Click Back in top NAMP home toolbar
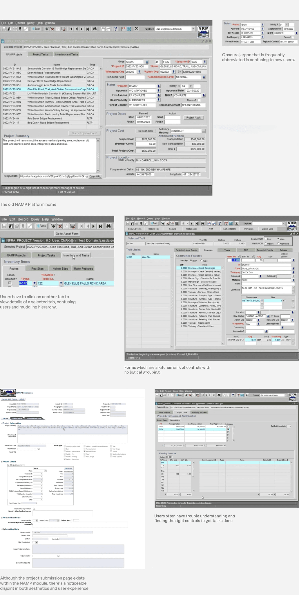This screenshot has height=595, width=299. coord(37,29)
